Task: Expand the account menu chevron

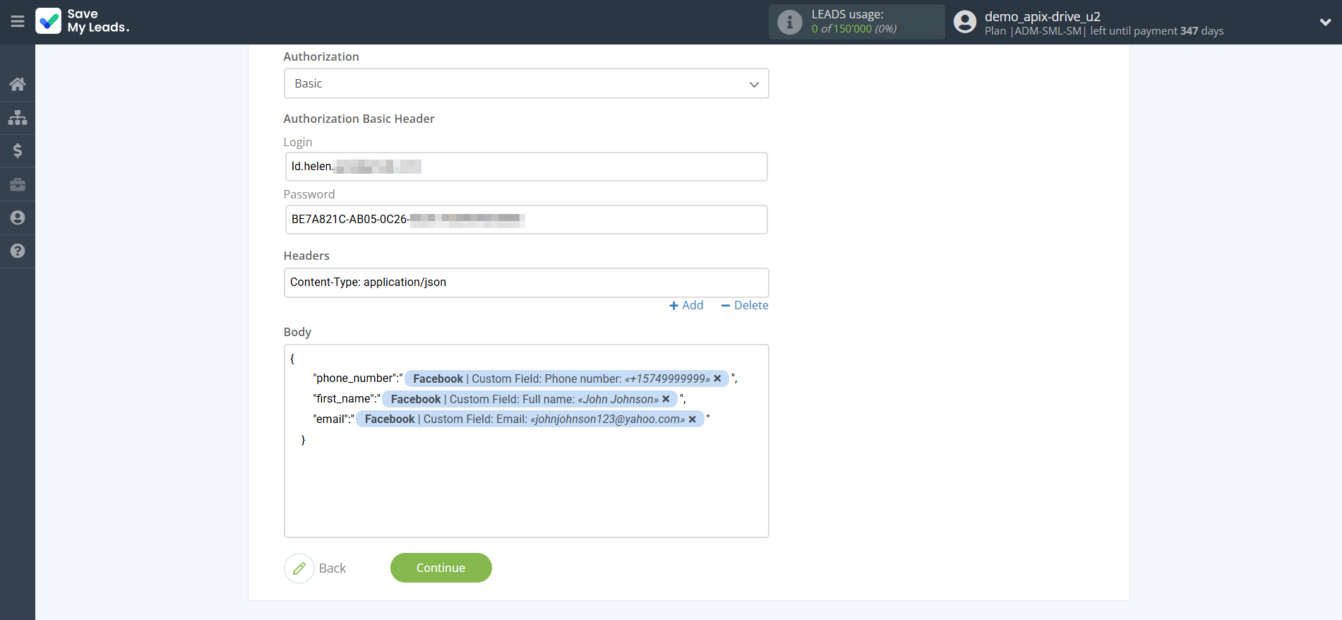Action: click(x=1325, y=22)
